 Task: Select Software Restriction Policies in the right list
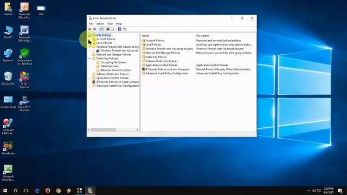click(x=162, y=61)
